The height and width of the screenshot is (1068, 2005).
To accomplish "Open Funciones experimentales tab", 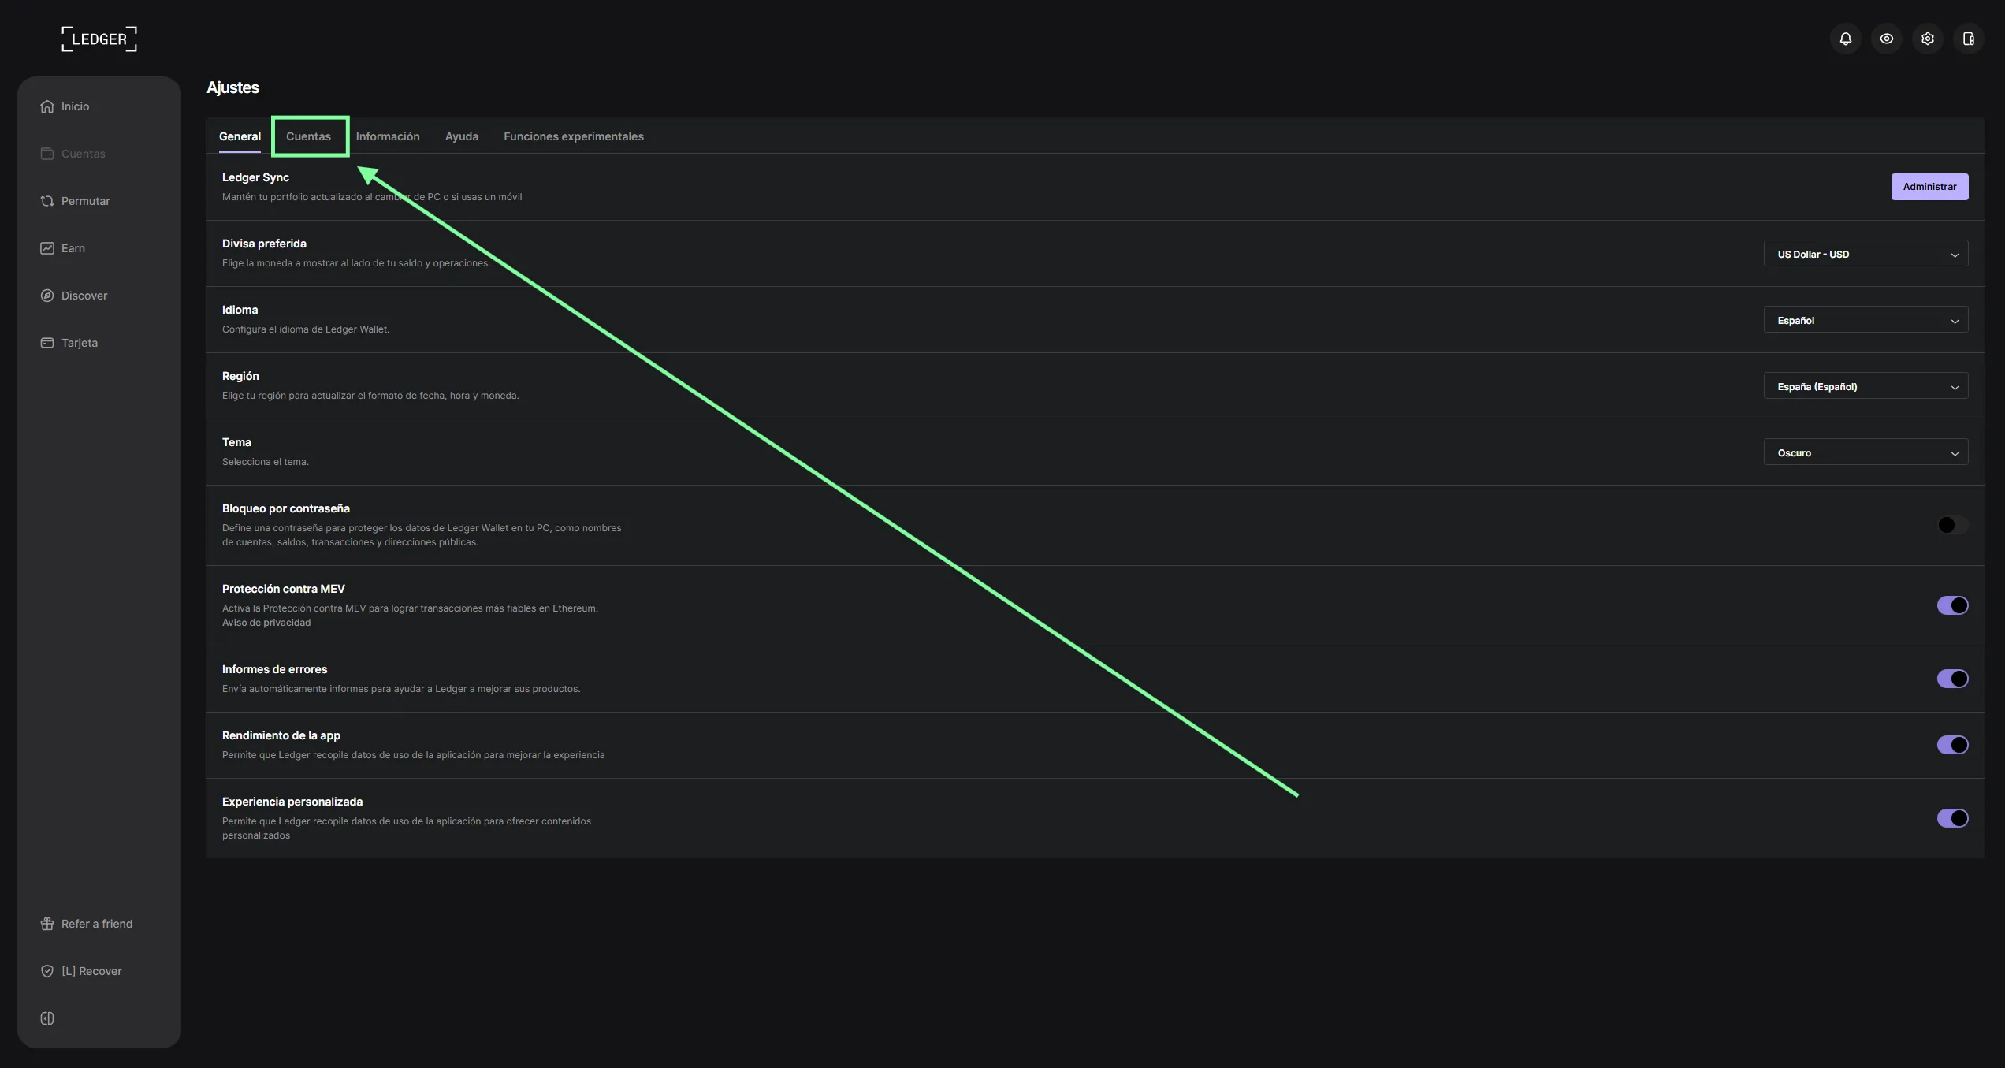I will (x=574, y=136).
